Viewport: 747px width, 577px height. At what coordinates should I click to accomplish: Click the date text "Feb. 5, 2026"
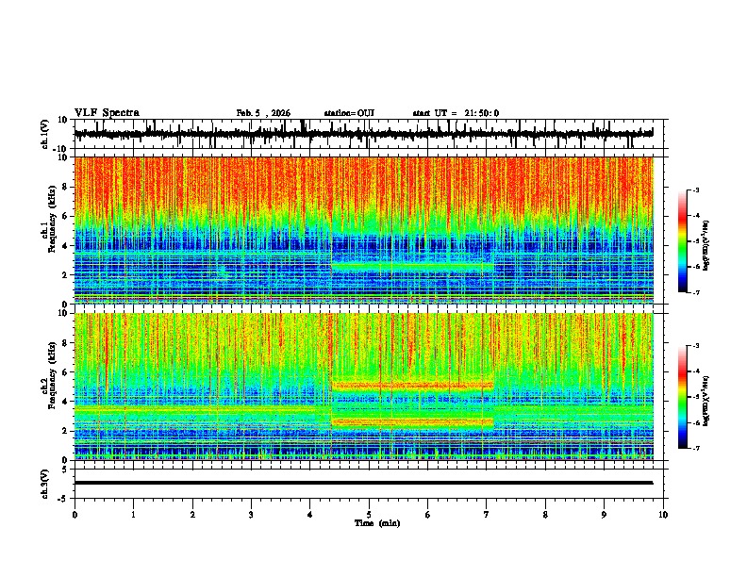point(263,113)
